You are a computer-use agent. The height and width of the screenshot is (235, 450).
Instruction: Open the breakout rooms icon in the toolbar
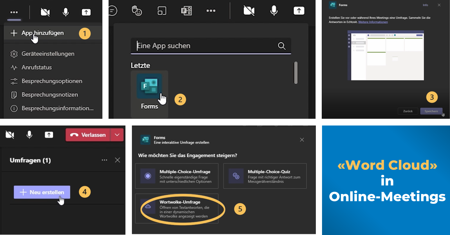[x=162, y=11]
